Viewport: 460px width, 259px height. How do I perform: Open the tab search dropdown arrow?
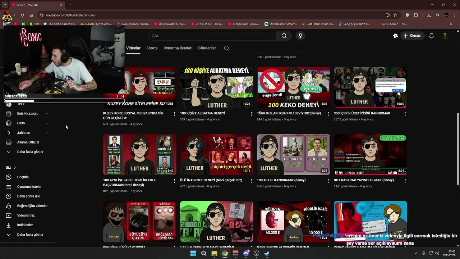pyautogui.click(x=5, y=5)
